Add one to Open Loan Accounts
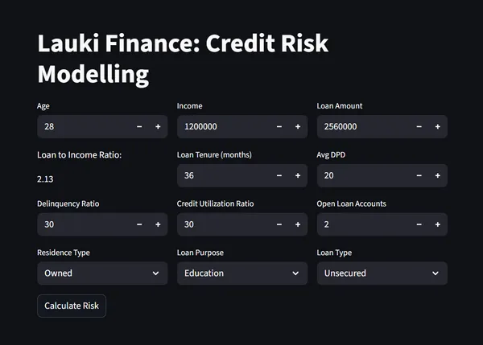 [437, 224]
